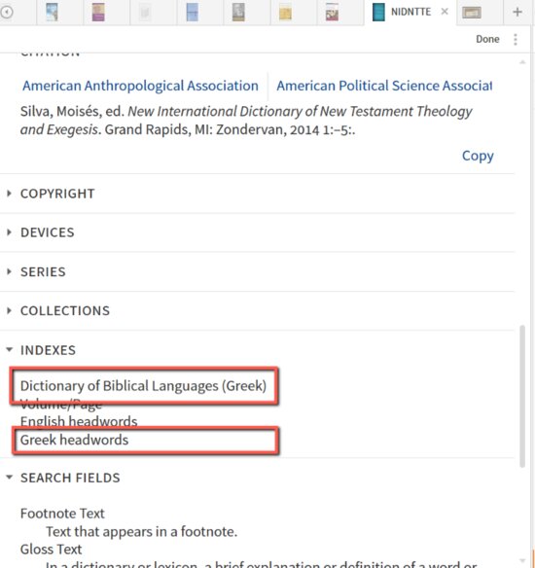Expand the DEVICES section
535x568 pixels.
(x=48, y=232)
